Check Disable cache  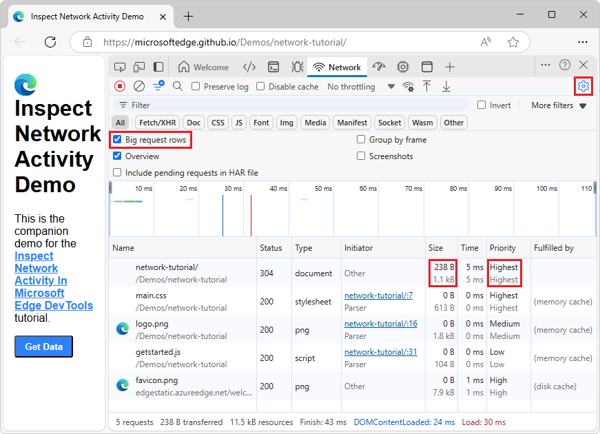pyautogui.click(x=260, y=86)
